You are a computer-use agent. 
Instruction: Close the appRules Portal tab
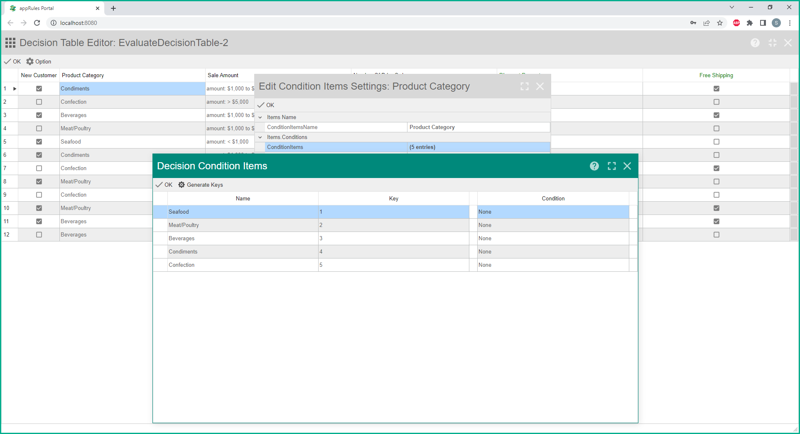98,8
